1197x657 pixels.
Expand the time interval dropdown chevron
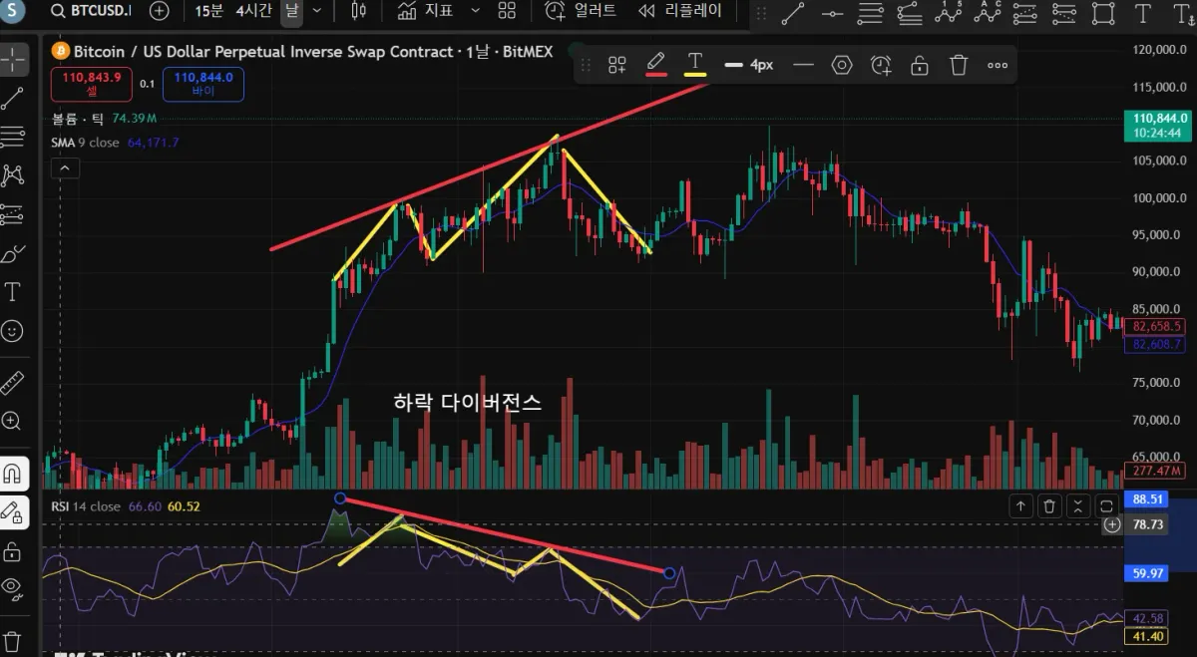317,11
